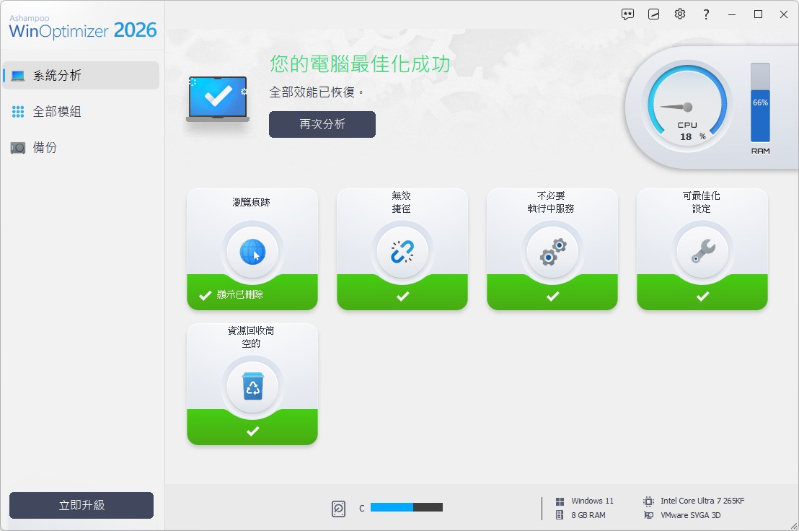Screen dimensions: 799x531
Task: Click the CPU gauge dial
Action: click(x=687, y=105)
